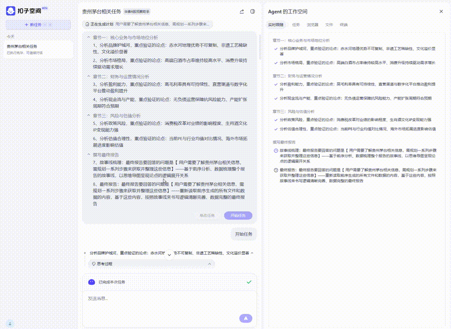The image size is (451, 329).
Task: Click the user avatar icon at bottom left
Action: tap(10, 323)
